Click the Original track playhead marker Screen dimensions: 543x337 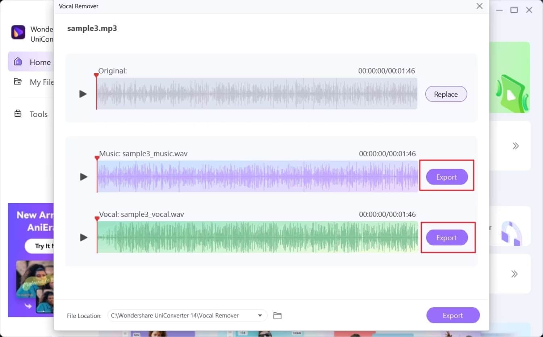click(96, 75)
